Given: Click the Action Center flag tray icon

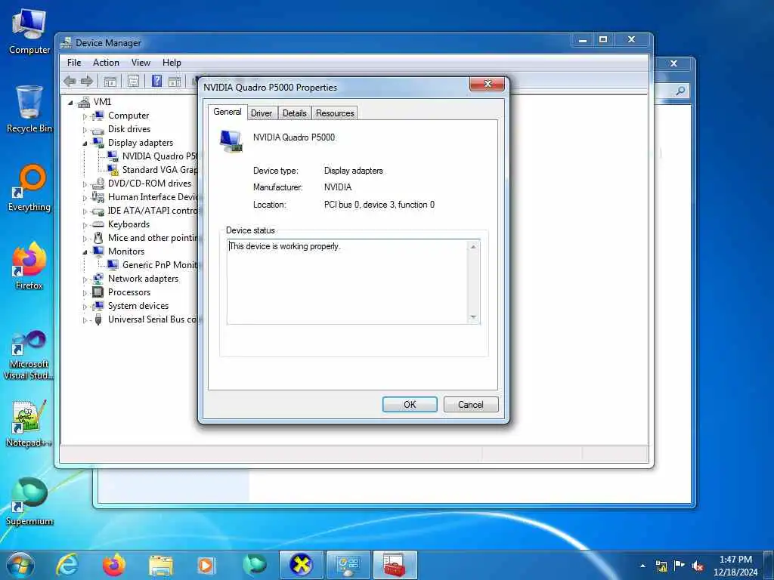Looking at the screenshot, I should (680, 566).
